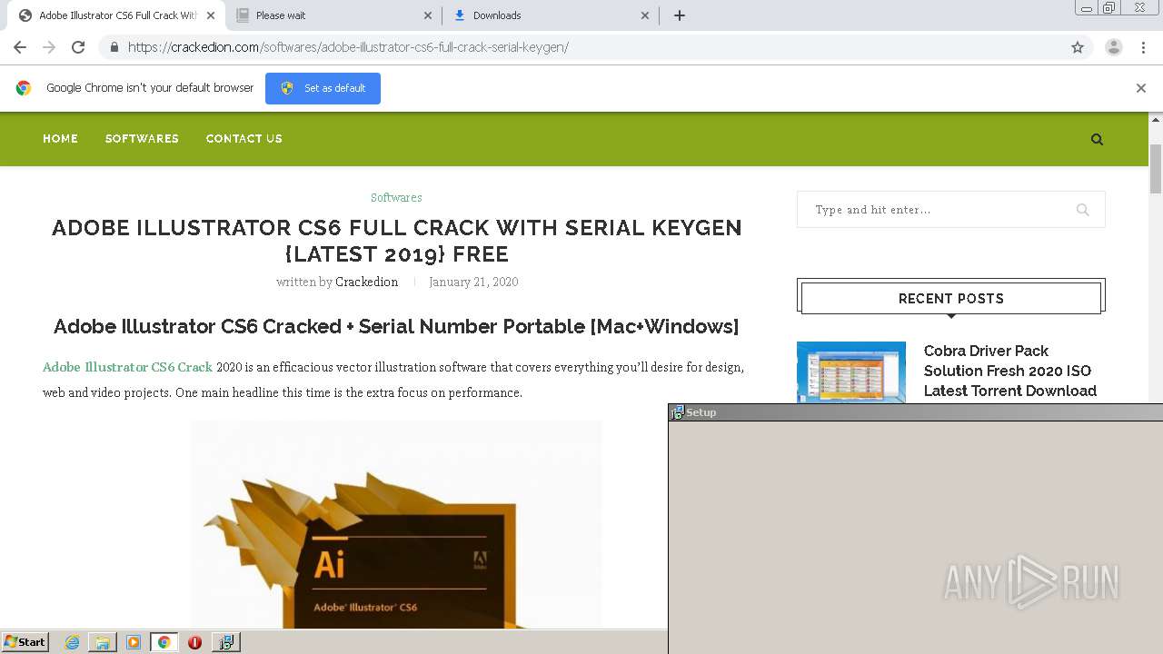Click the address bar URL
The height and width of the screenshot is (654, 1163).
[348, 47]
